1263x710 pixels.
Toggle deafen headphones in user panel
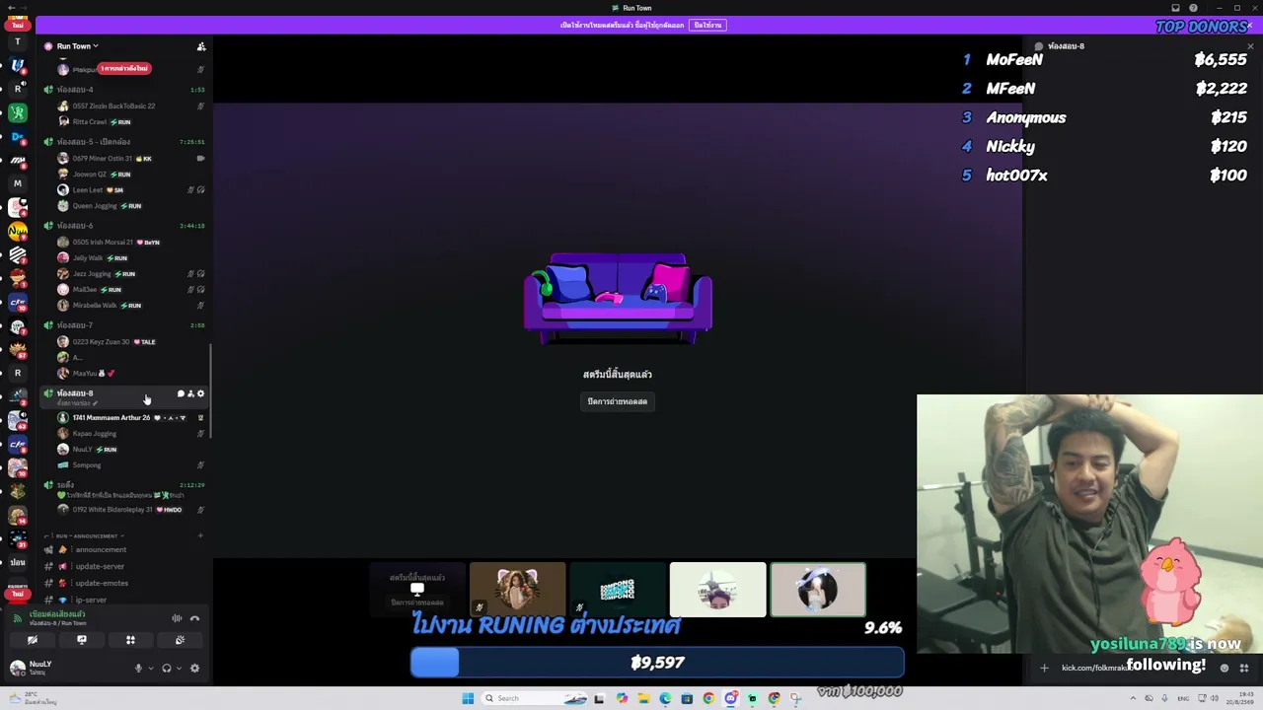[x=167, y=669]
